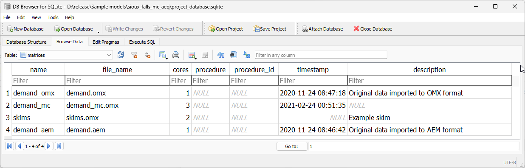The width and height of the screenshot is (525, 168).
Task: Go to the last page of records
Action: [59, 146]
